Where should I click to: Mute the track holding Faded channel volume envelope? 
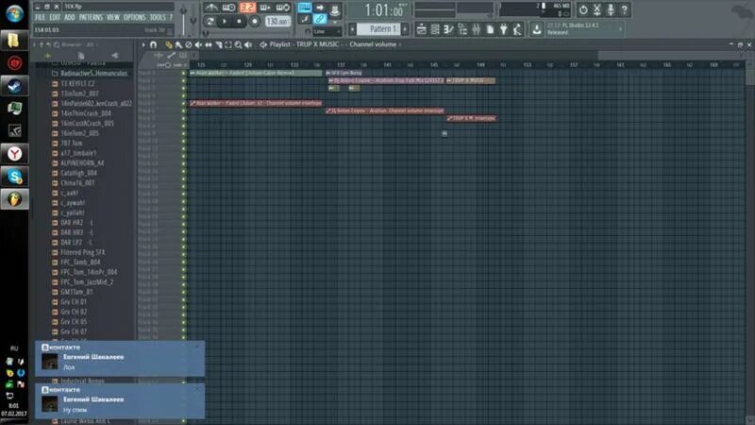point(183,103)
